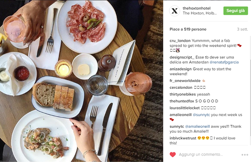The height and width of the screenshot is (162, 251).
Task: Click the food table post photo
Action: (82, 81)
